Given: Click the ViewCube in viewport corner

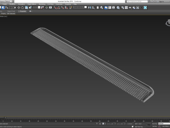Looking at the screenshot, I should coord(168,22).
